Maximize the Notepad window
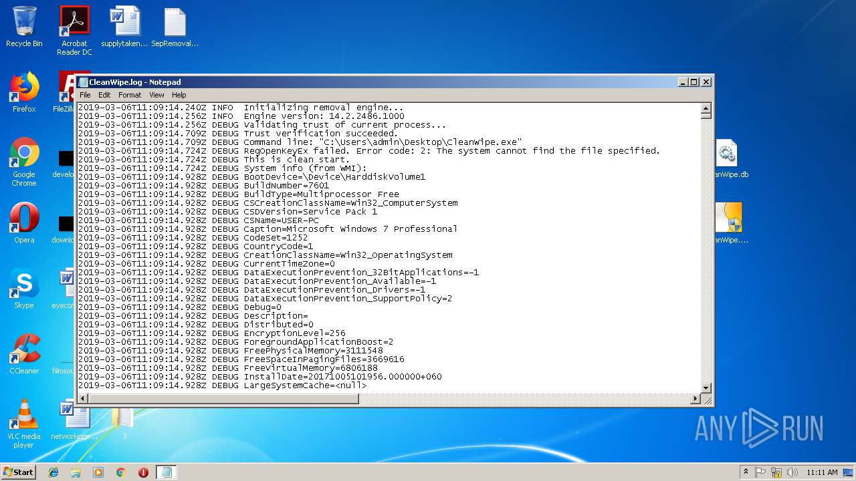The image size is (856, 481). pyautogui.click(x=694, y=82)
